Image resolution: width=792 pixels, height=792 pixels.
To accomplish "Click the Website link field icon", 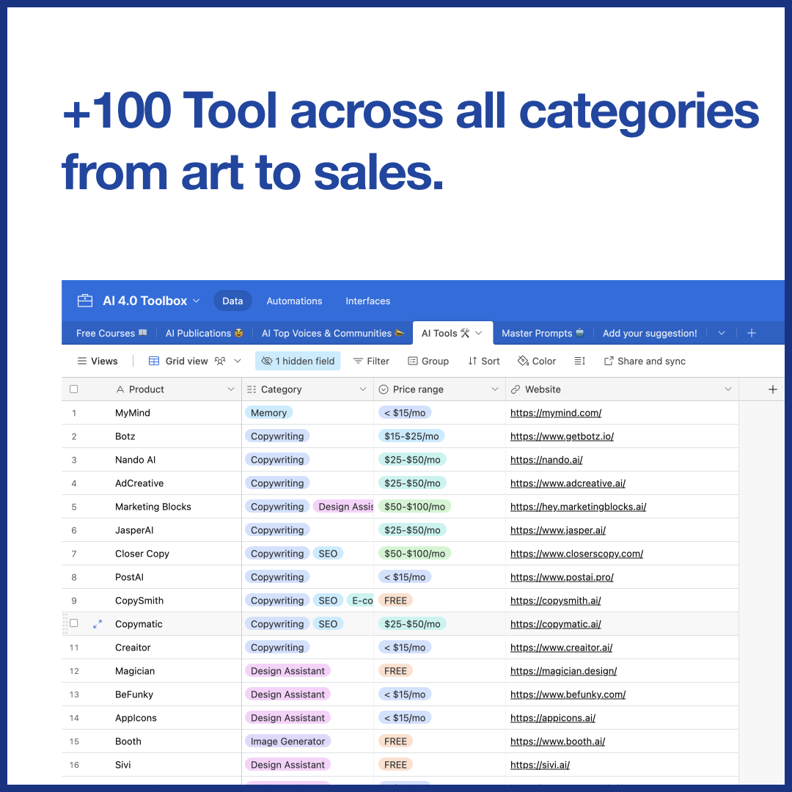I will [x=516, y=389].
